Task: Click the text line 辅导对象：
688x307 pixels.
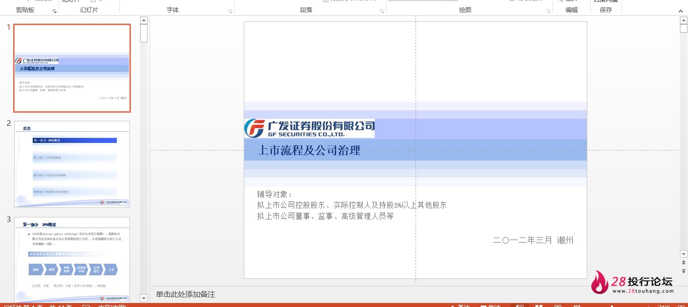Action: click(275, 194)
